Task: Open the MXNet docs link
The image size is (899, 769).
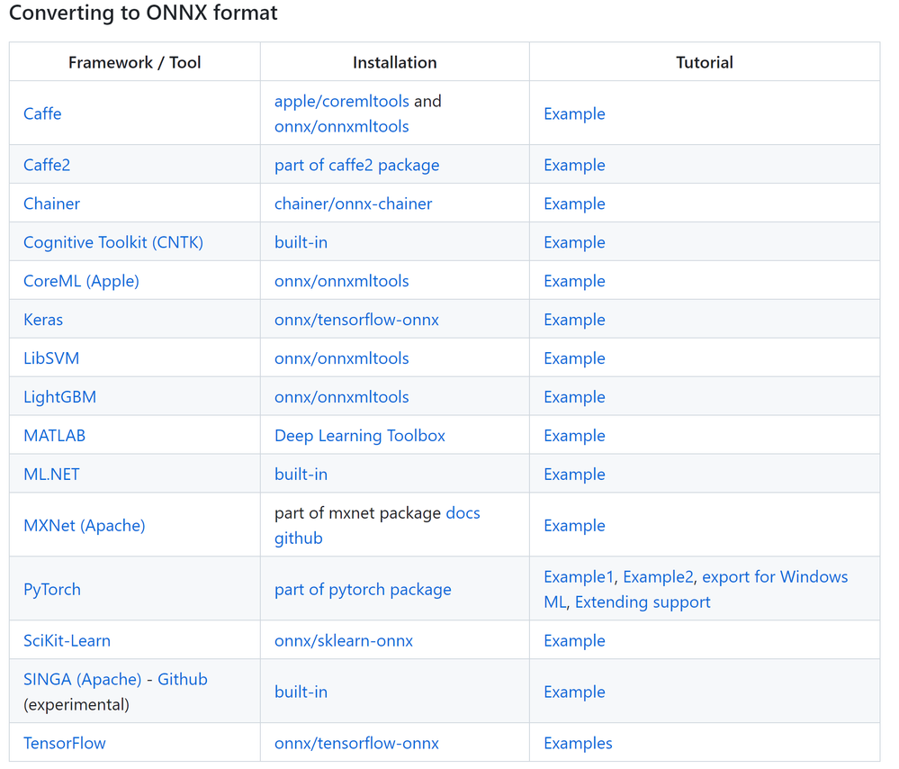Action: (463, 513)
